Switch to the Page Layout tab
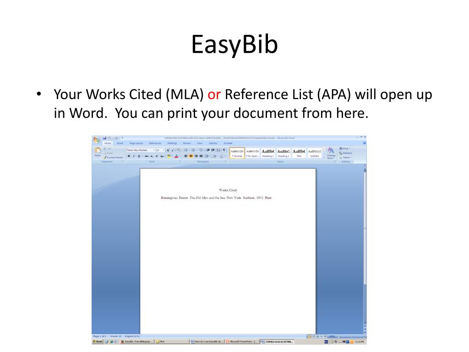Screen dimensions: 469x352 [x=136, y=143]
